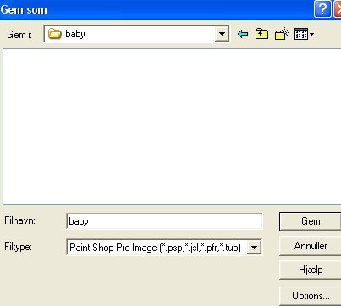
Task: Click into the Filnavn text field
Action: [164, 221]
